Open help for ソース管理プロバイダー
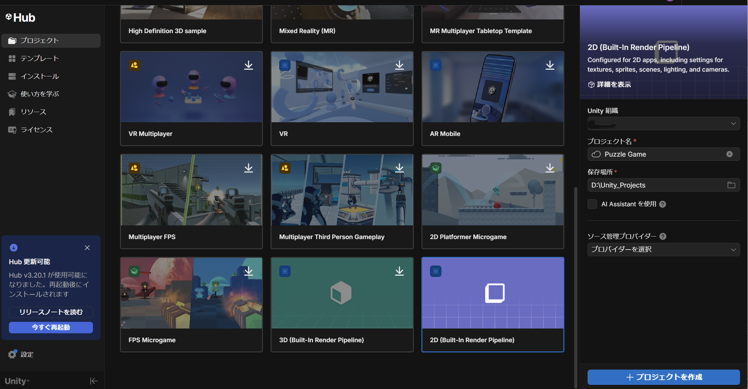 tap(663, 237)
